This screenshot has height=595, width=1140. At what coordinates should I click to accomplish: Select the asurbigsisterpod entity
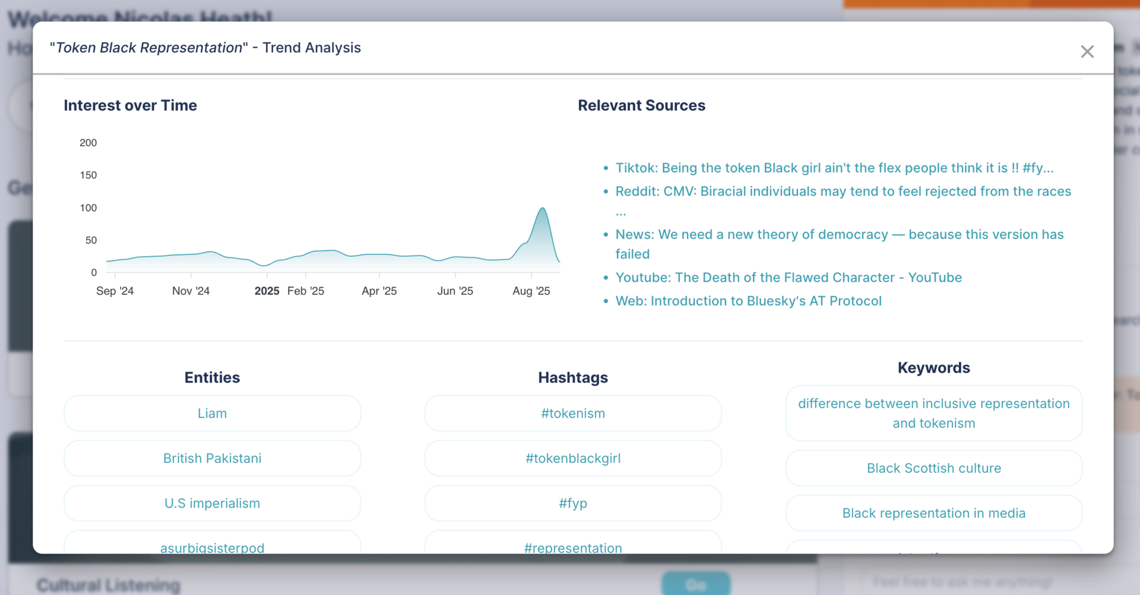pos(212,543)
